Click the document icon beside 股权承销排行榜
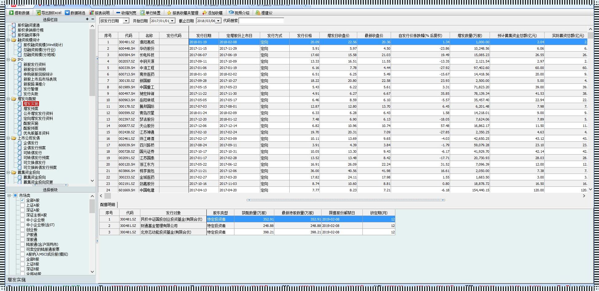The height and width of the screenshot is (291, 599). tap(14, 30)
